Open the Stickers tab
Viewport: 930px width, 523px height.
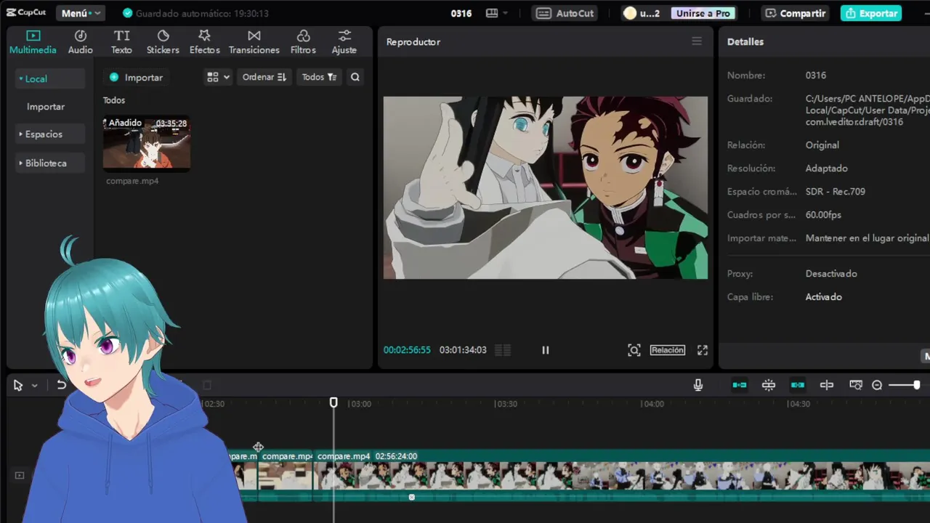pos(163,42)
